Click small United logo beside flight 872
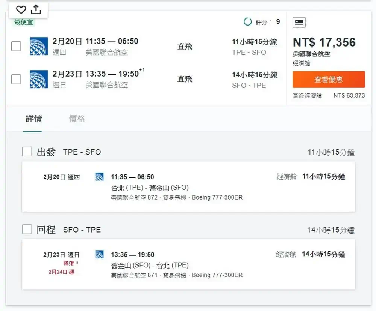Image resolution: width=376 pixels, height=311 pixels. coord(99,177)
